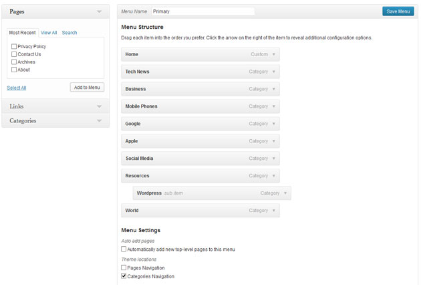Select the Apple menu item label
The width and height of the screenshot is (421, 285).
pos(131,141)
